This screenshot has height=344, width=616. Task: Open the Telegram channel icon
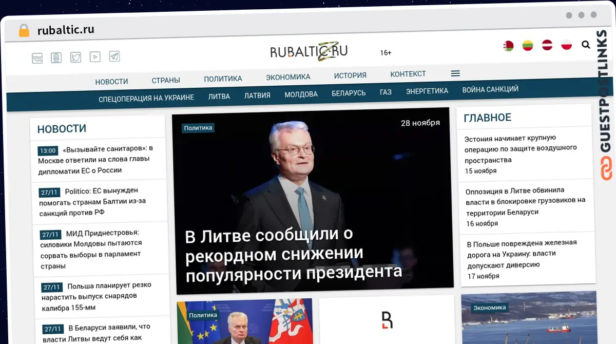click(114, 56)
